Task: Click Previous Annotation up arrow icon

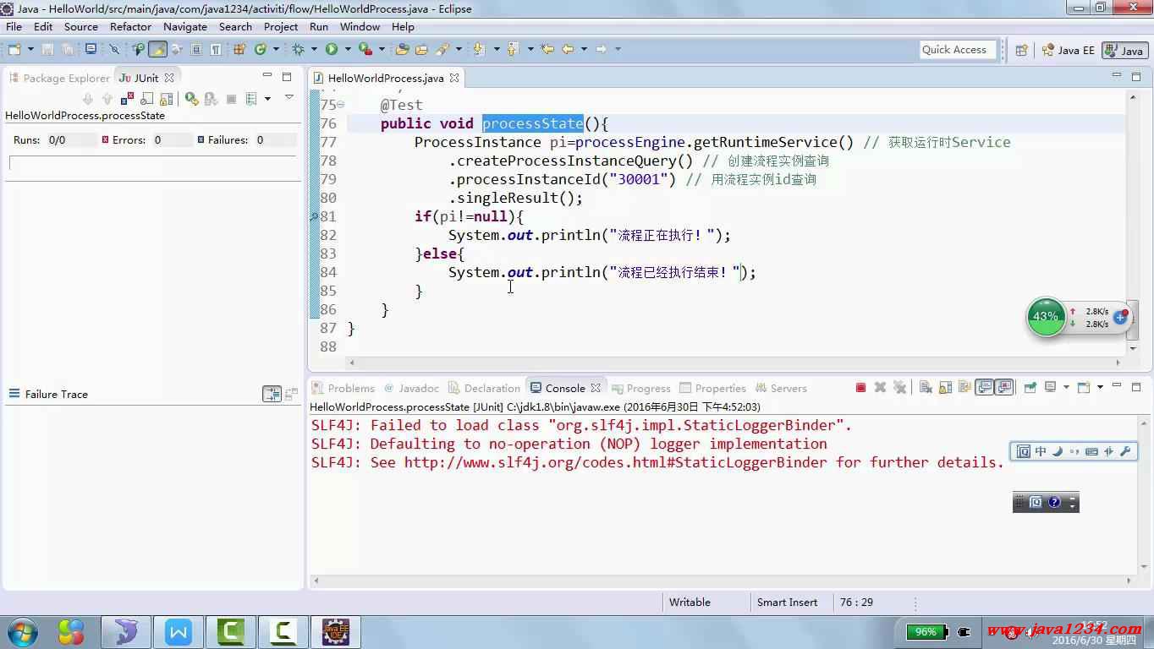Action: (x=513, y=49)
